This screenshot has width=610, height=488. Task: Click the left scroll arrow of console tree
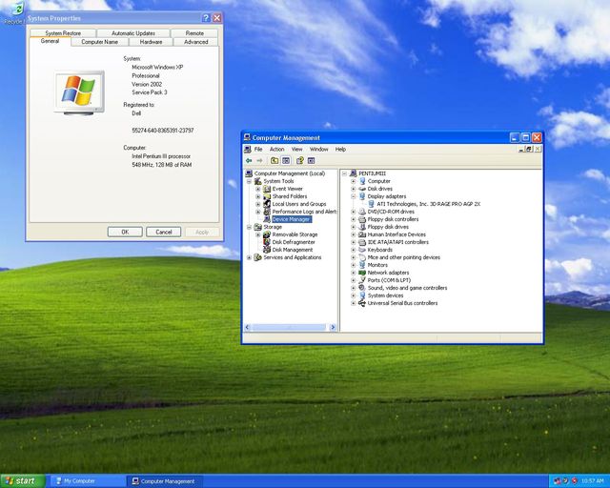coord(248,327)
